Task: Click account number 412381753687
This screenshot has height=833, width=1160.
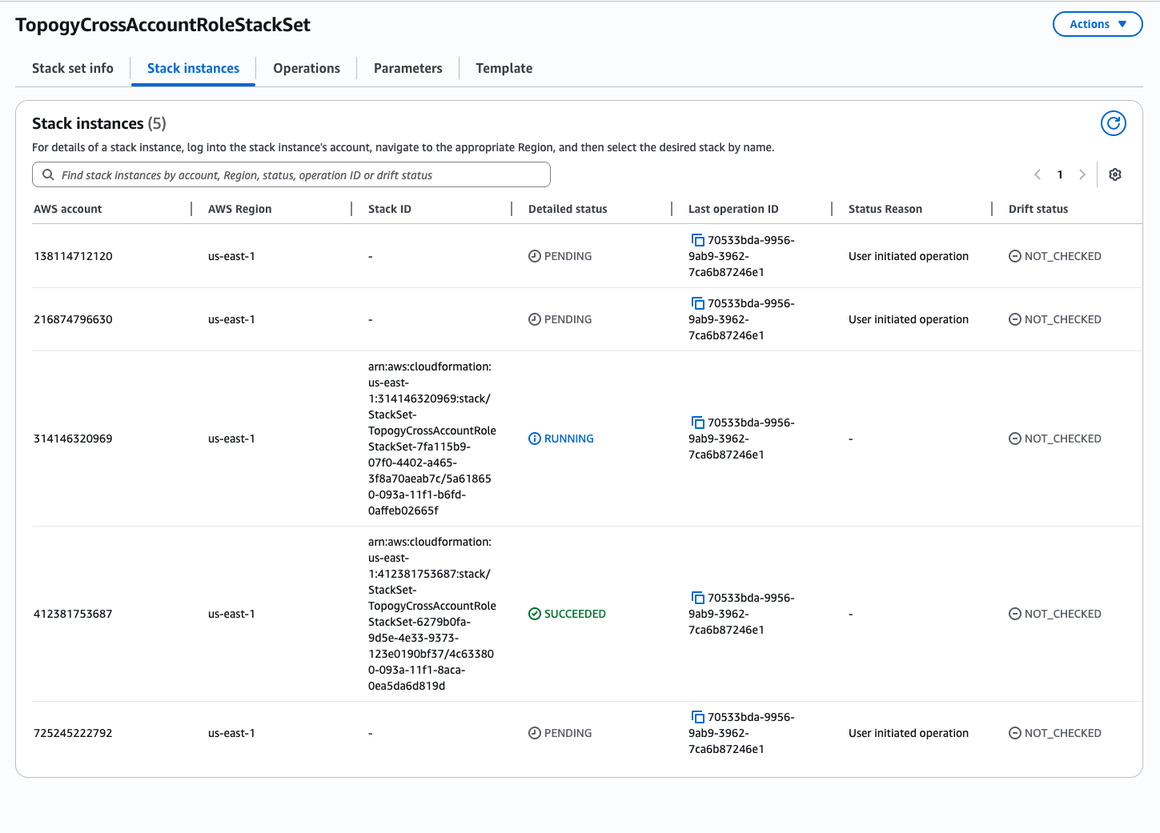Action: click(73, 614)
